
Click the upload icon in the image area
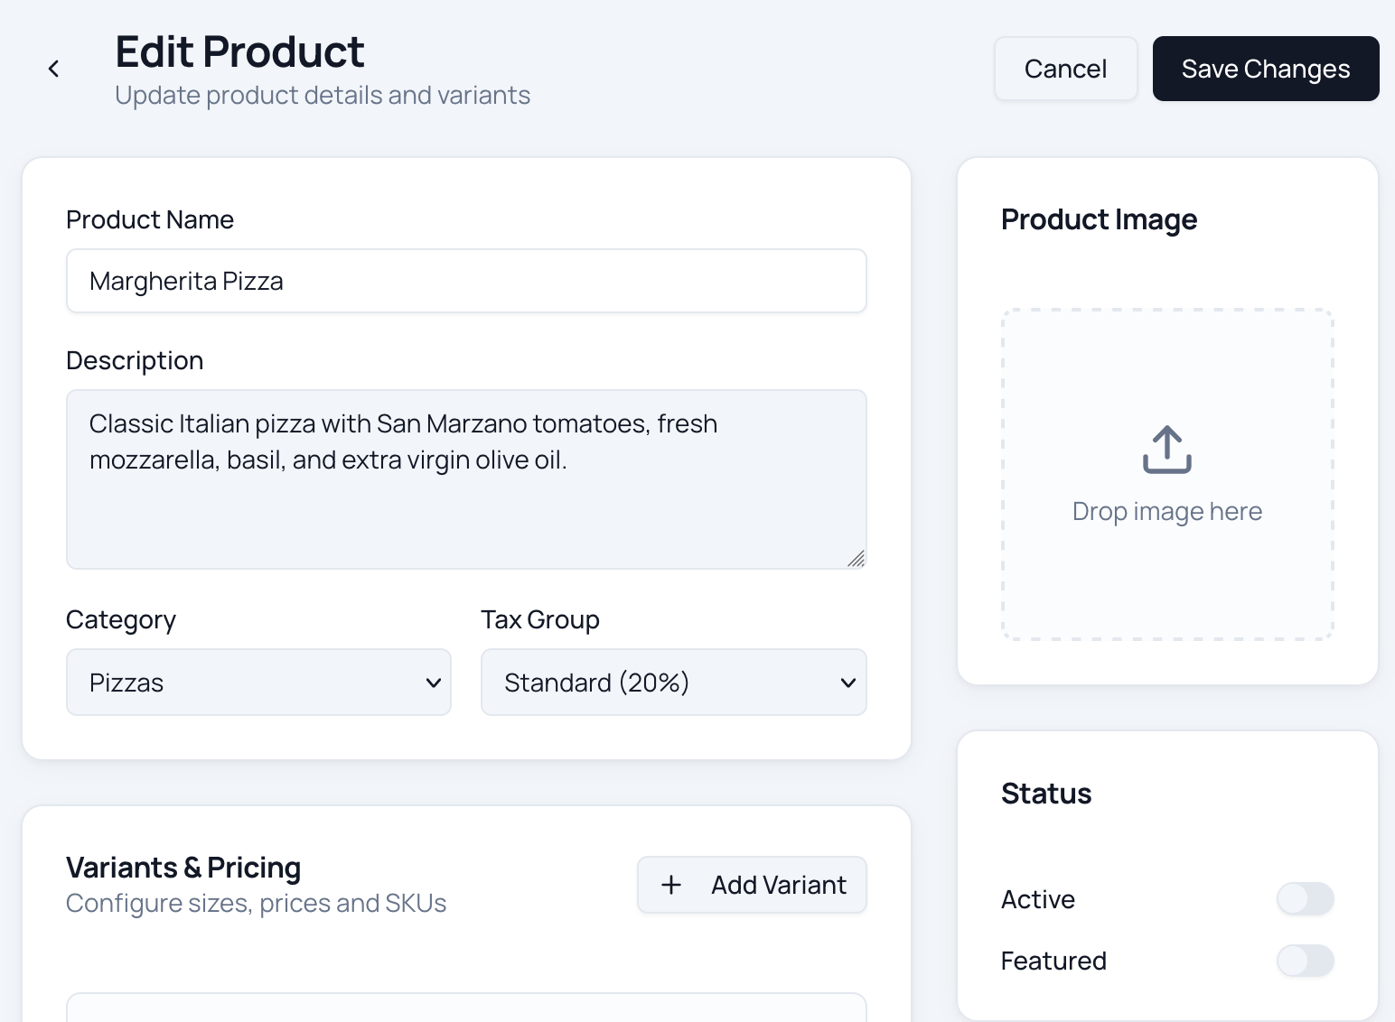(x=1166, y=450)
